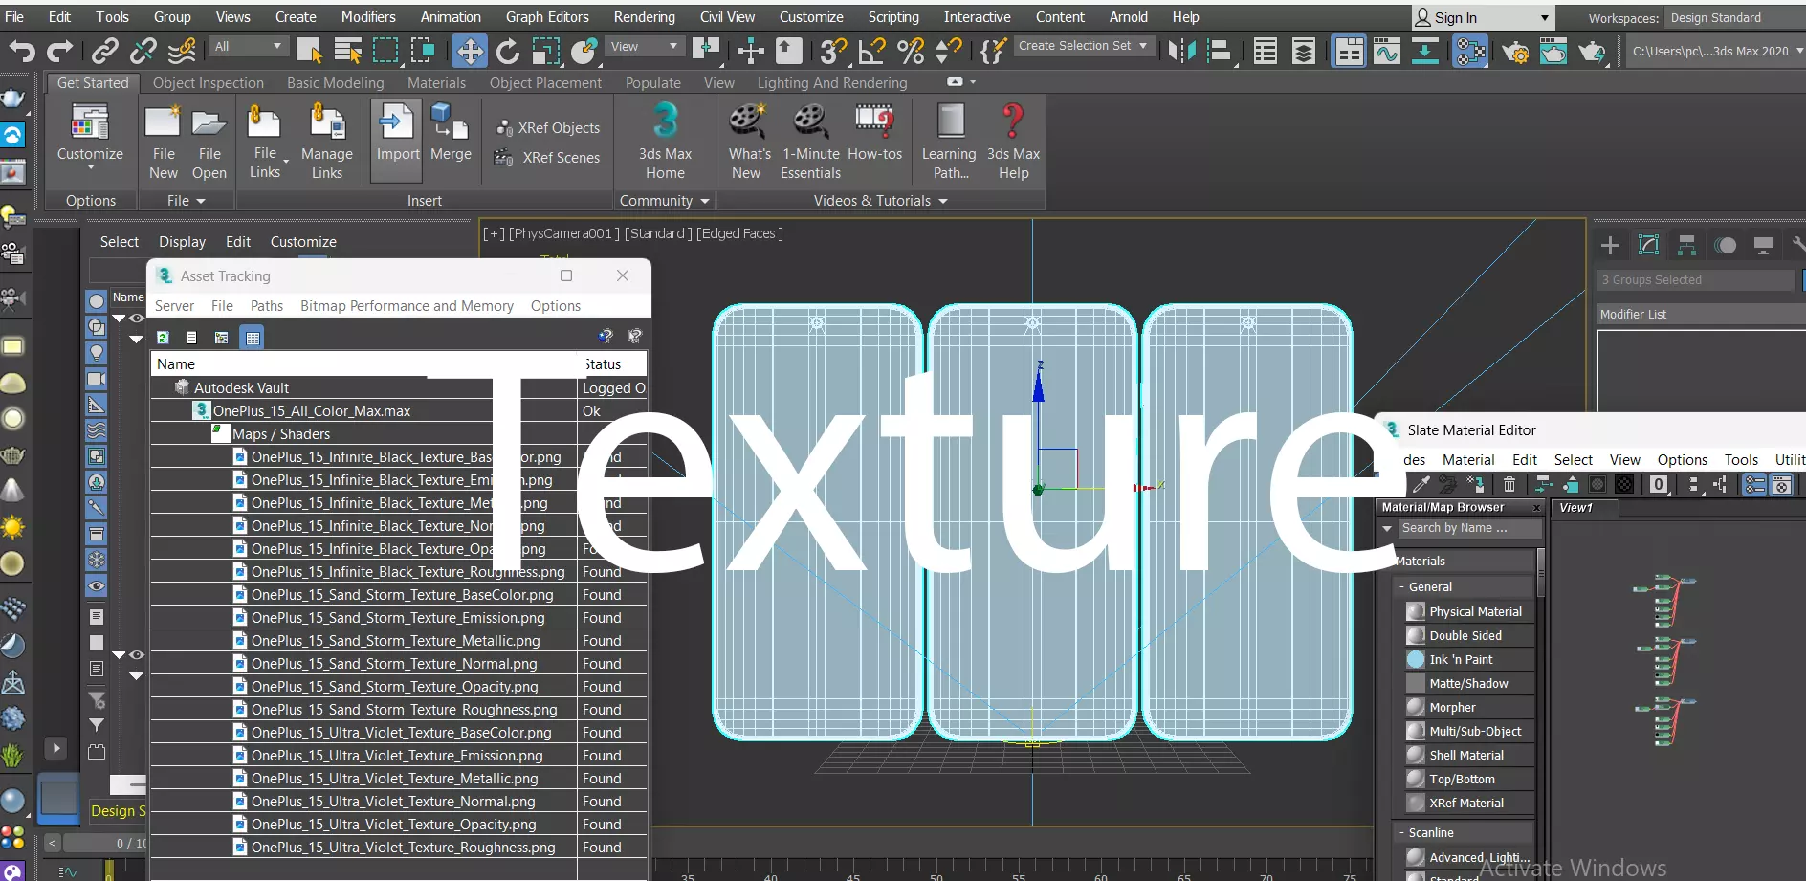
Task: Open Paths menu in Asset Tracking
Action: click(x=267, y=306)
